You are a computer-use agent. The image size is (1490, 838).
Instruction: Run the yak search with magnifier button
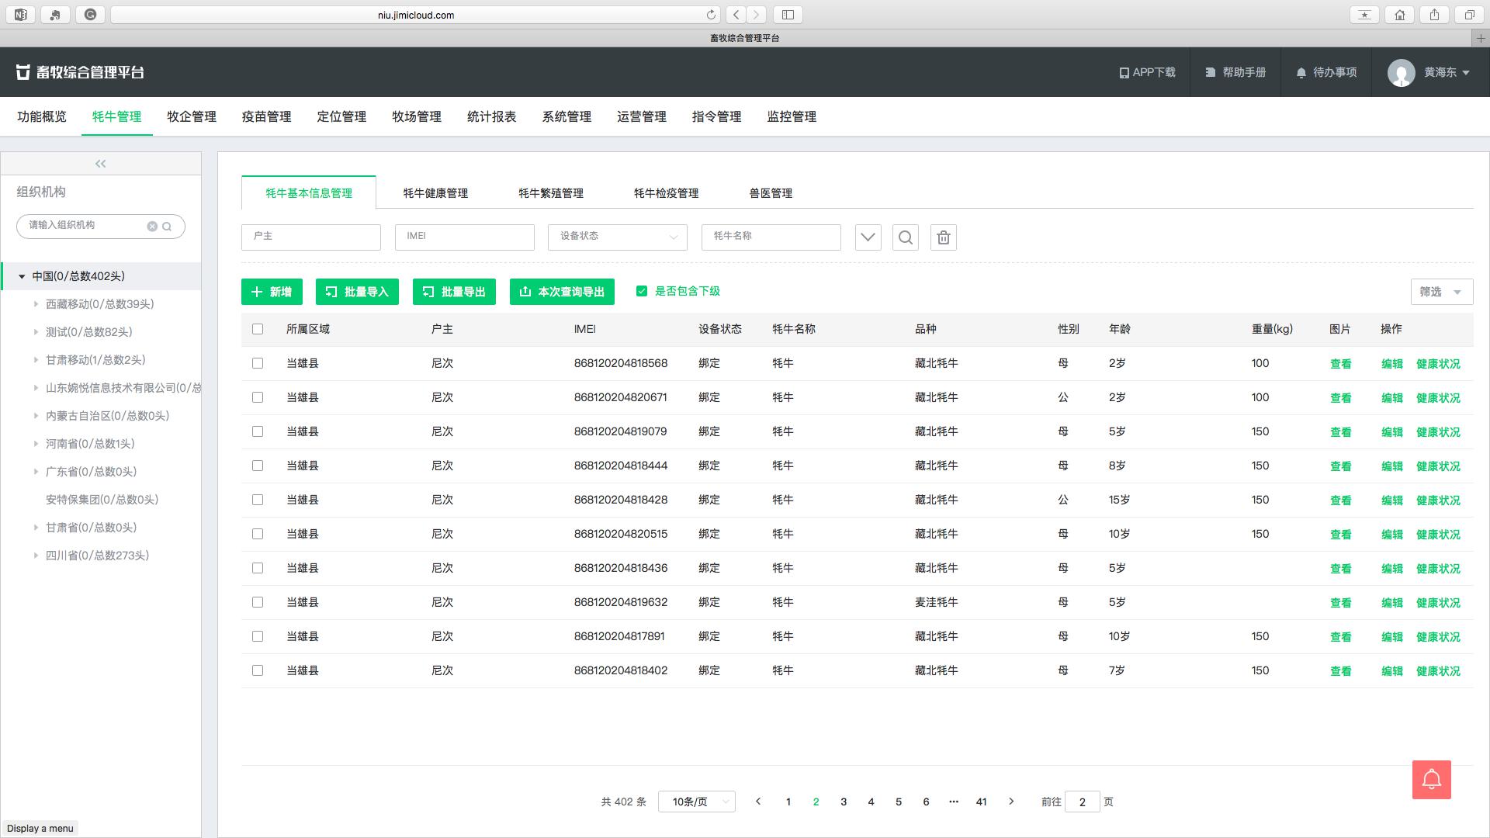[x=906, y=237]
